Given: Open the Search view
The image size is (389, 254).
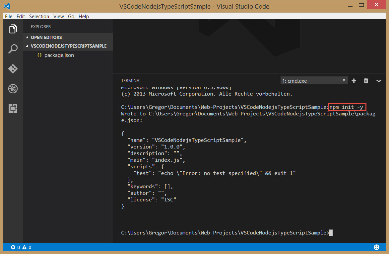Looking at the screenshot, I should 13,49.
